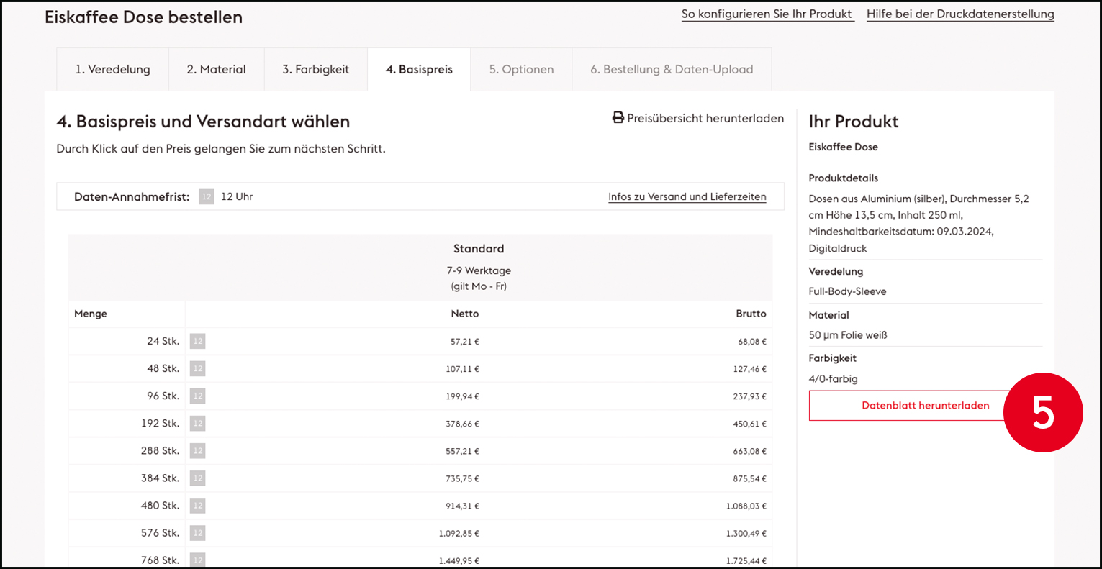1102x569 pixels.
Task: Pick gross price 875,54 € for 384 Stk.
Action: coord(750,478)
